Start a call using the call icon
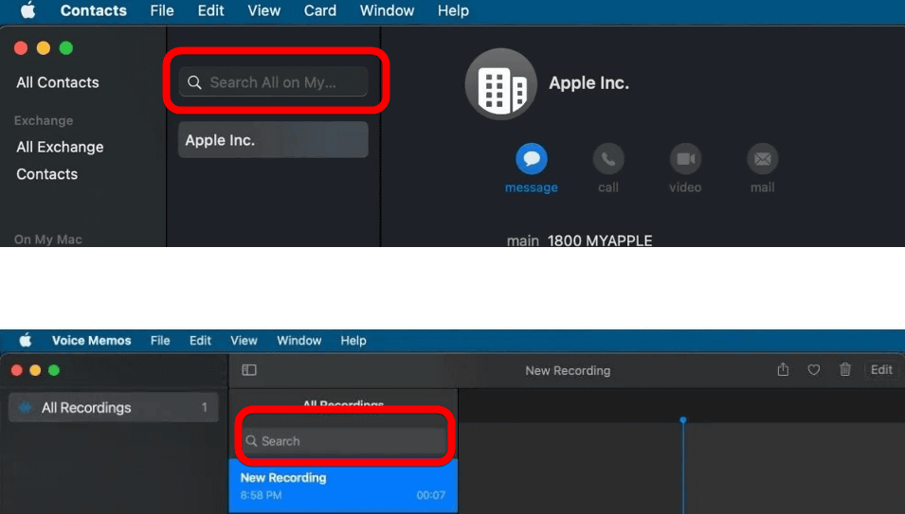 click(x=608, y=159)
